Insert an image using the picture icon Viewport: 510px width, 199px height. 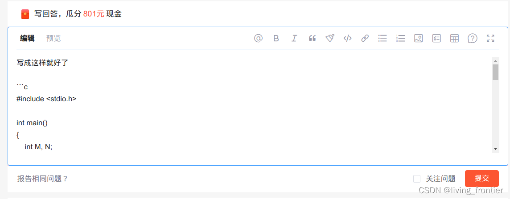point(418,38)
